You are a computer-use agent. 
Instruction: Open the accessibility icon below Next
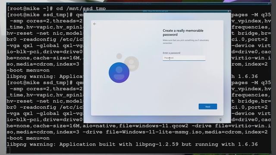tap(220, 120)
